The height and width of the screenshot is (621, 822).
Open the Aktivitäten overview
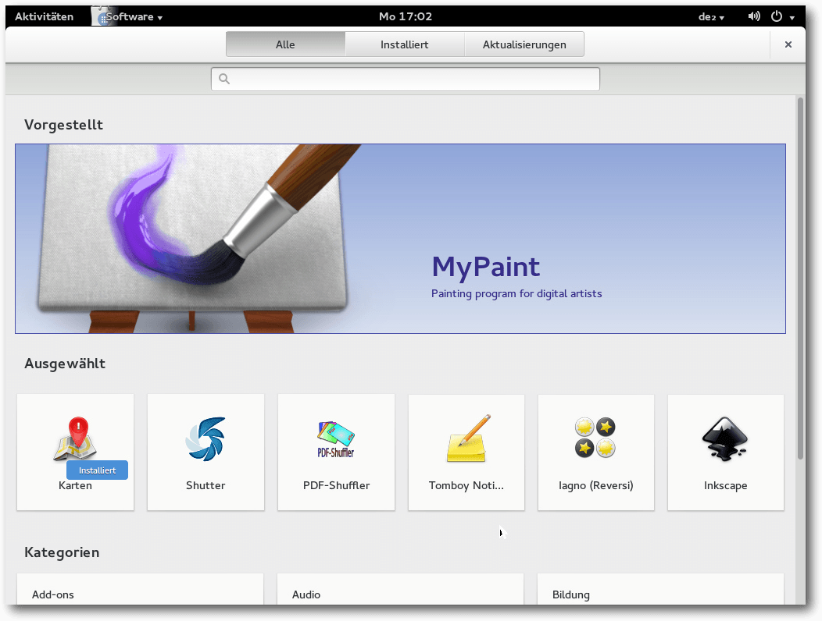click(44, 16)
